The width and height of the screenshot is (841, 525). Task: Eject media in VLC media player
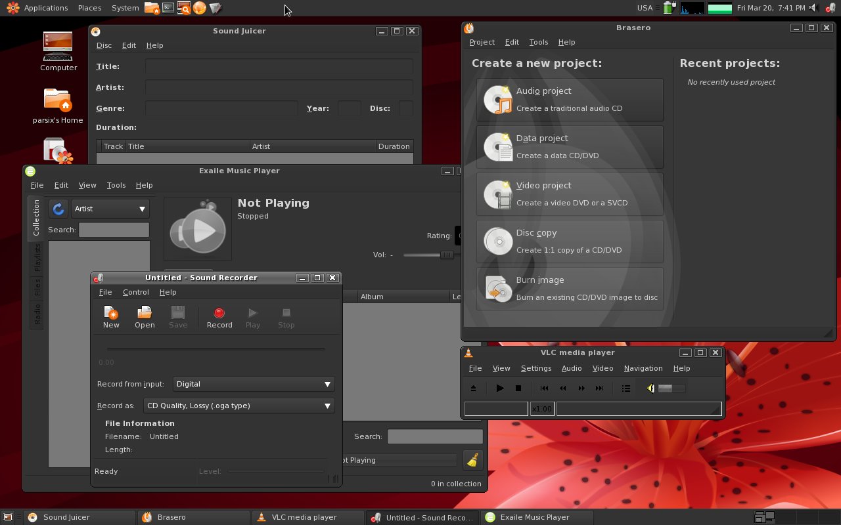[473, 388]
